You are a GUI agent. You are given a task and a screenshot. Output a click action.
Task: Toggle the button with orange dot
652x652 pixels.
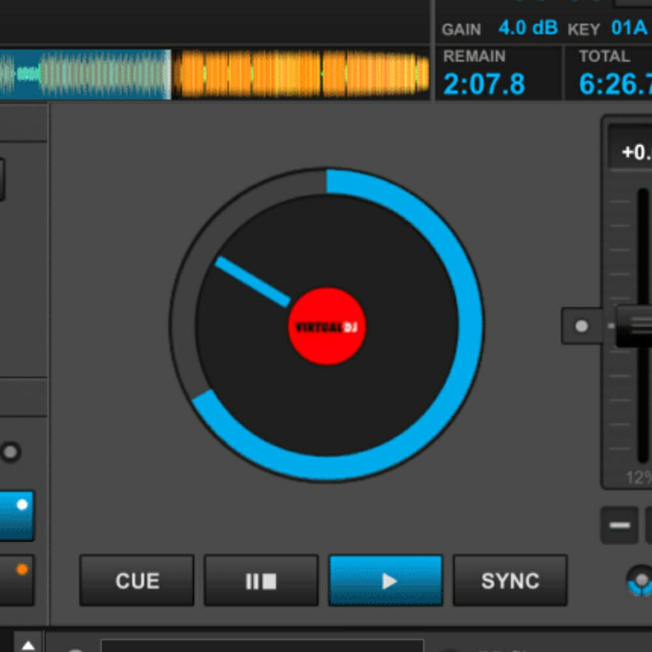click(x=16, y=579)
